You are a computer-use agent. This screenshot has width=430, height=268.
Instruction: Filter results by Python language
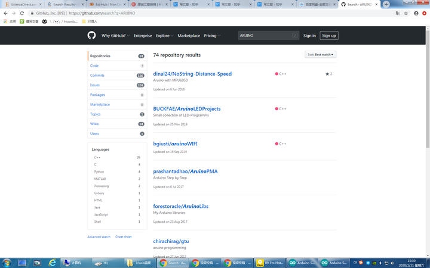click(117, 172)
